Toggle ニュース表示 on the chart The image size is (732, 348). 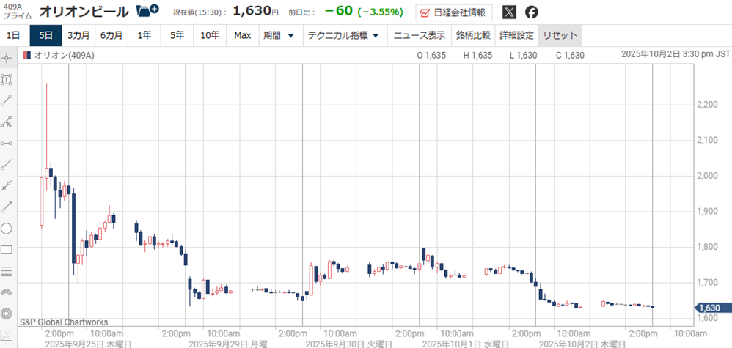click(x=419, y=35)
